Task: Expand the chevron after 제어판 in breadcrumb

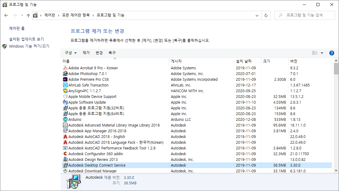Action: point(58,15)
